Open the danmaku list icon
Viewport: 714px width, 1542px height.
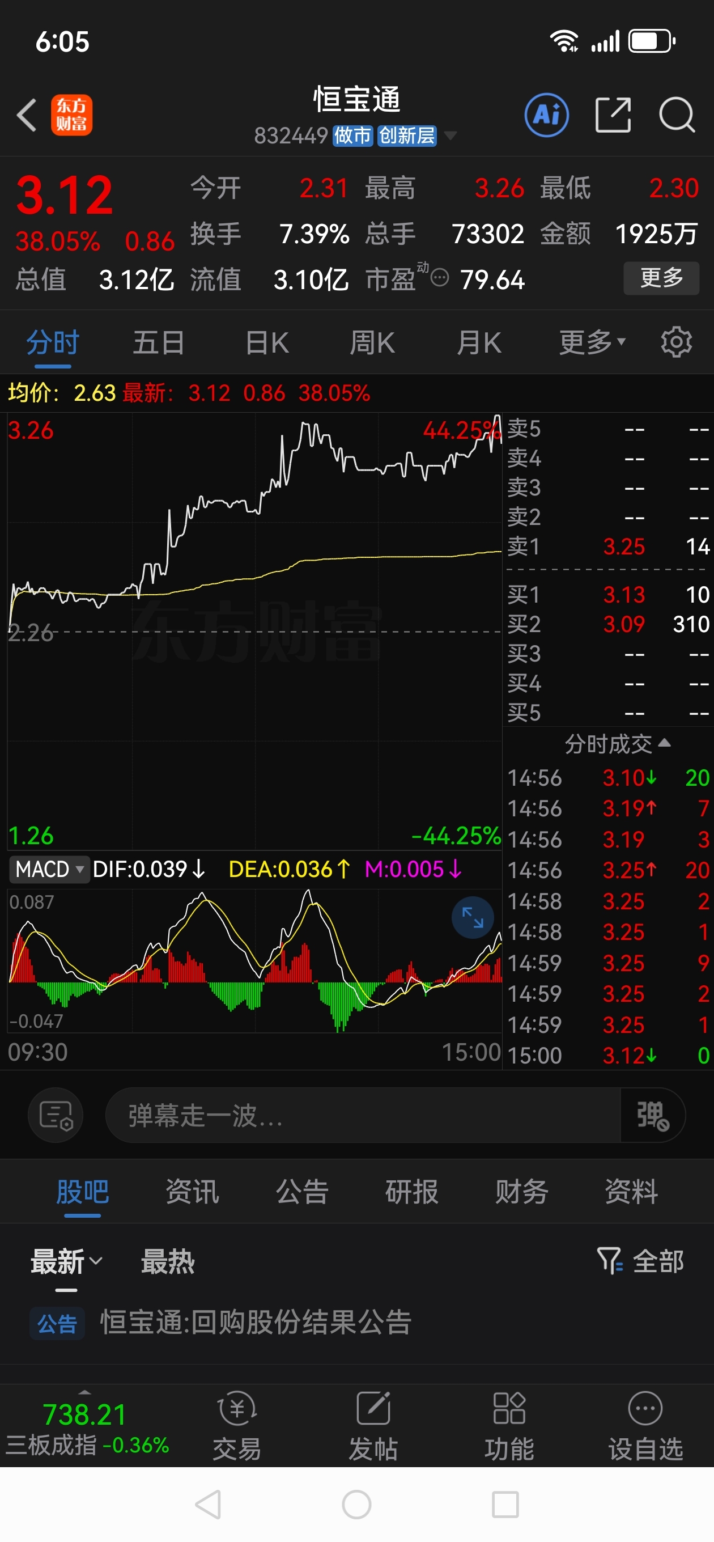56,1115
